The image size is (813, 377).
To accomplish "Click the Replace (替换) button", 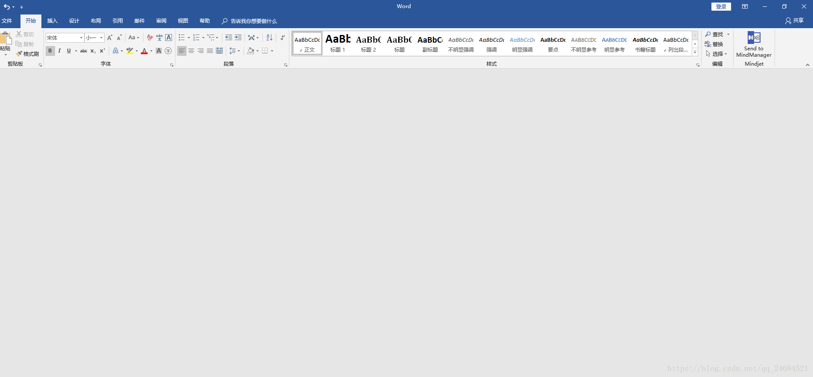I will 714,44.
